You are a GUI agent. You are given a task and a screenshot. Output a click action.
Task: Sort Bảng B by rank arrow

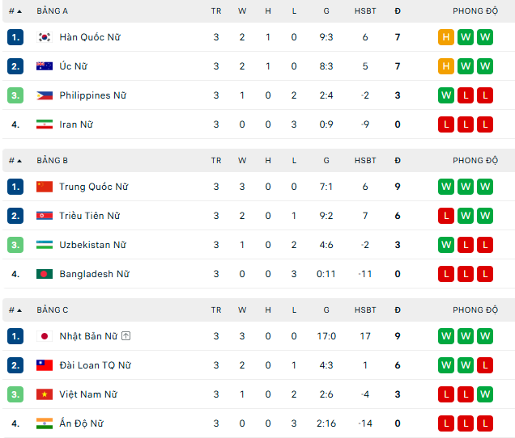[x=19, y=161]
